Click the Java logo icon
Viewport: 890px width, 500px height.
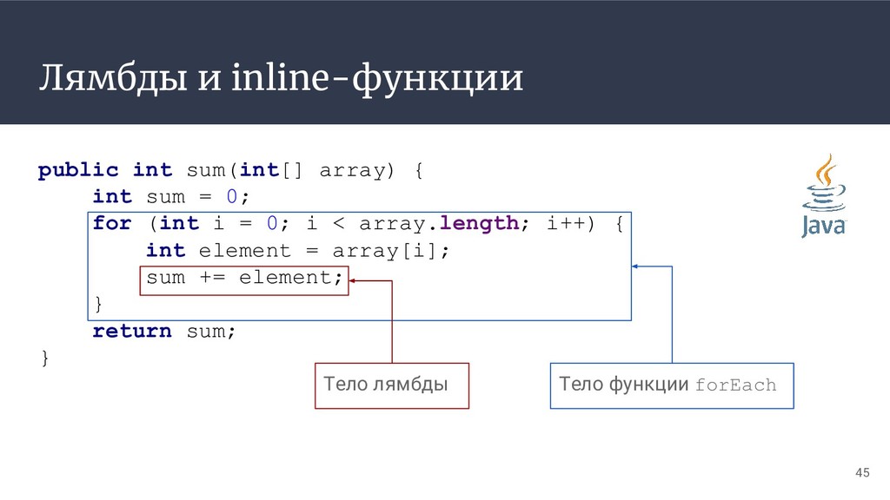824,196
